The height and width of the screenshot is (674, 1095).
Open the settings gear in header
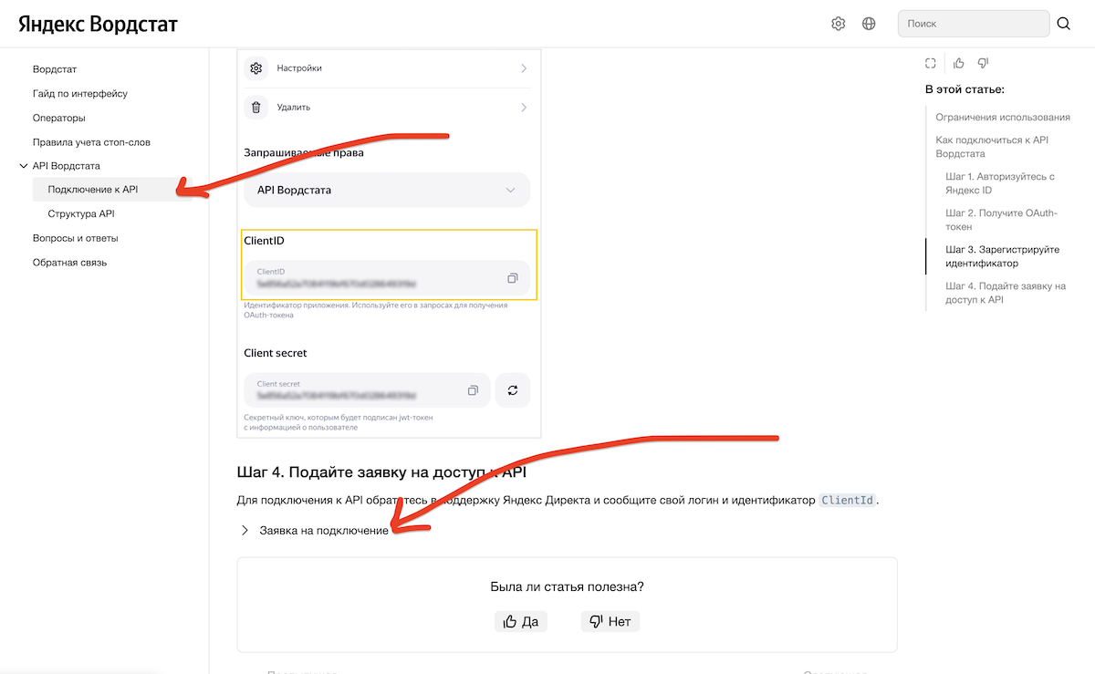[x=838, y=24]
